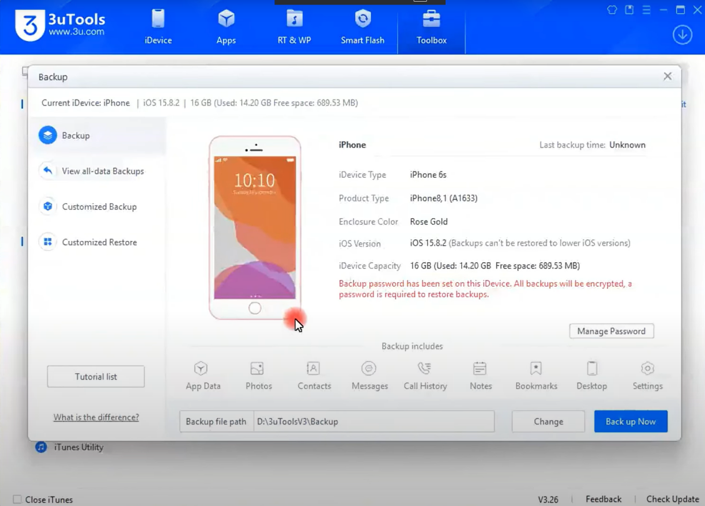Click Check Update in the status bar
Screen dimensions: 705x506
672,499
